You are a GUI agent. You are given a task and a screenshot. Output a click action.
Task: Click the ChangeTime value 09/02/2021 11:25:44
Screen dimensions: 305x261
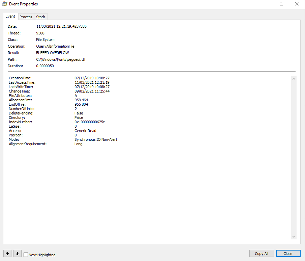(x=92, y=91)
